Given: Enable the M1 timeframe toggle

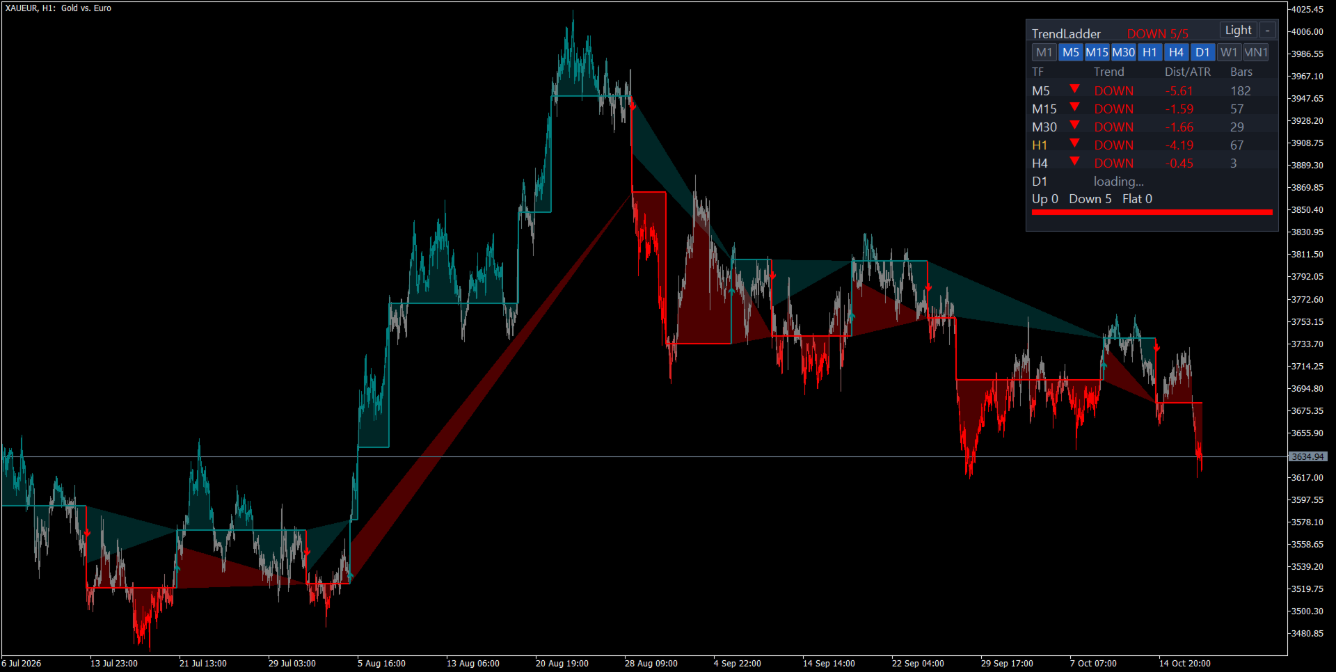Looking at the screenshot, I should 1044,52.
